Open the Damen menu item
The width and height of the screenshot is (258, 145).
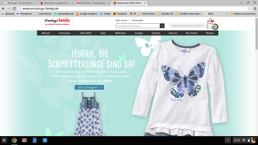(156, 33)
